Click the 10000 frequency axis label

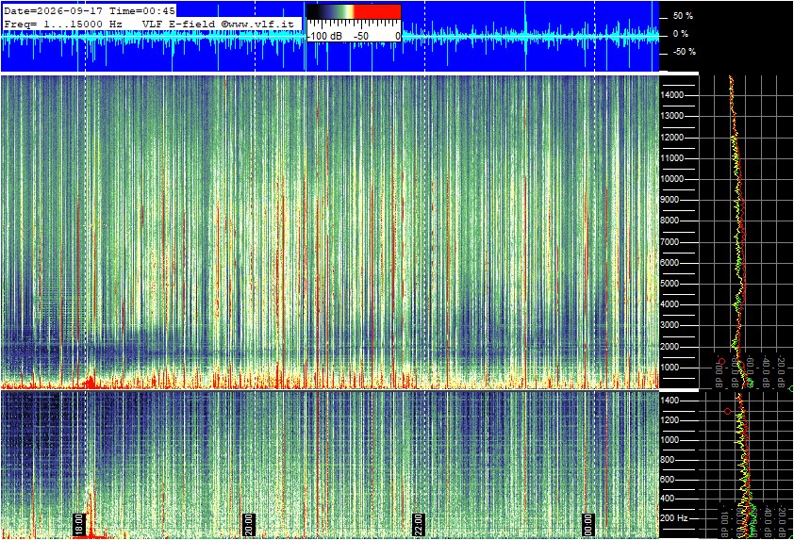672,179
